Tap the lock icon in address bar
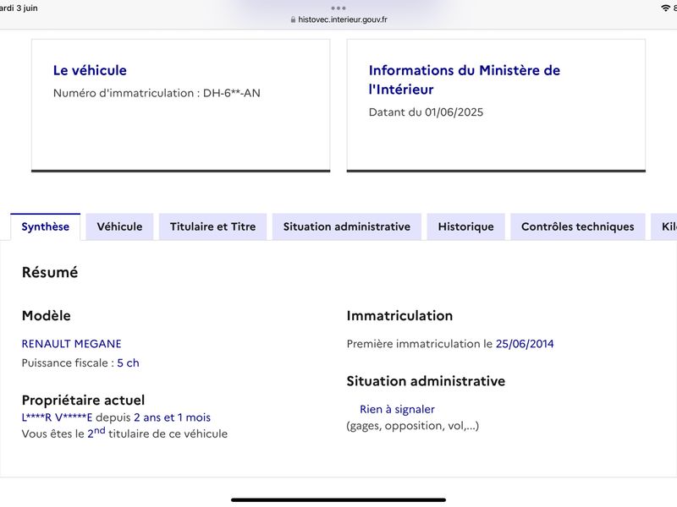The image size is (677, 507). pyautogui.click(x=293, y=19)
